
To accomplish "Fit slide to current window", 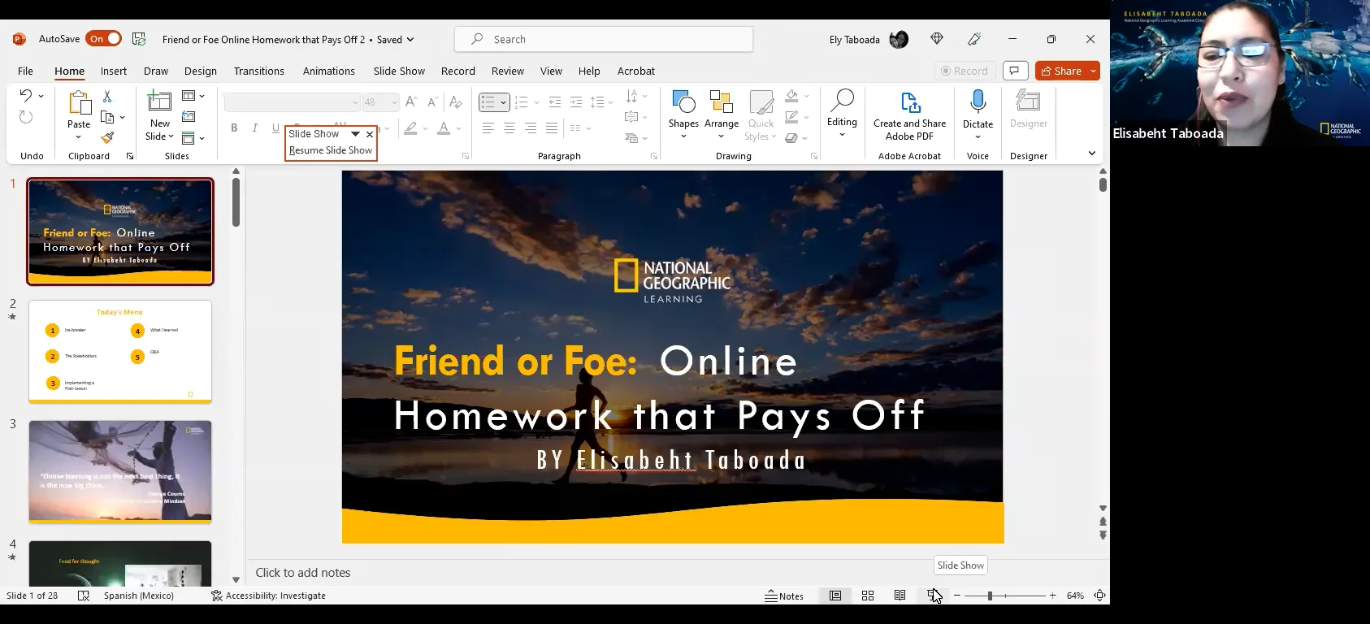I will point(1099,596).
